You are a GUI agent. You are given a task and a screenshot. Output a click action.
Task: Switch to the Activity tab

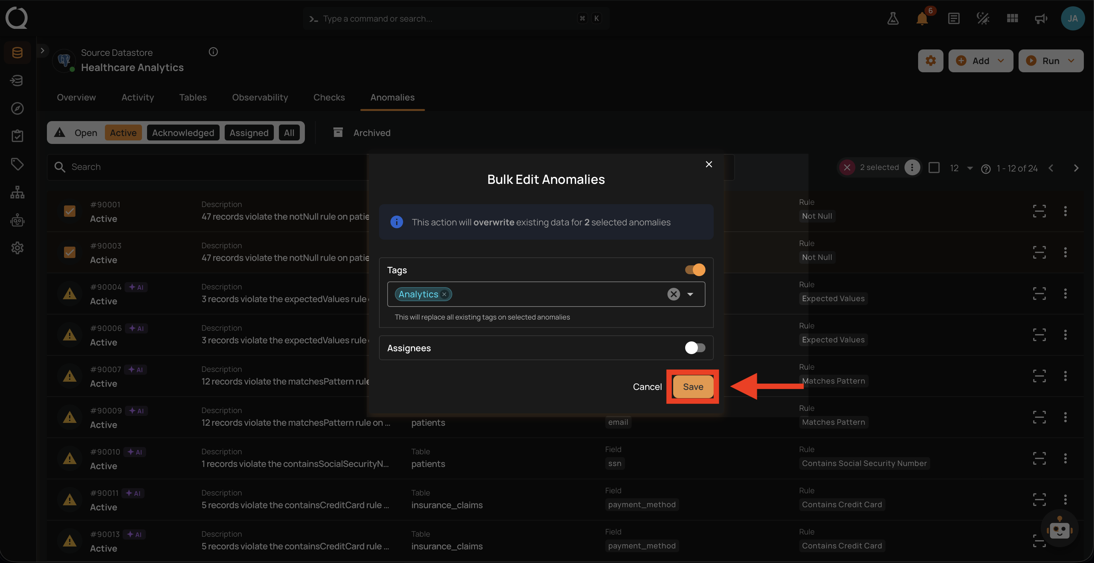(138, 97)
